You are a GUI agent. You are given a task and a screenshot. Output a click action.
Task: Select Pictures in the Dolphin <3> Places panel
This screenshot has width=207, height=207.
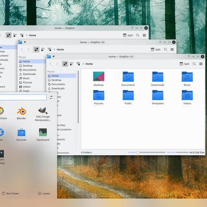point(32,82)
